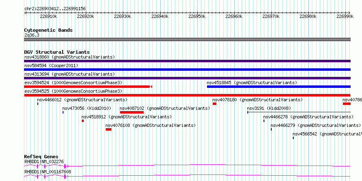The height and width of the screenshot is (181, 362).
Task: Click the nsv4087102 red variant bar
Action: [x=132, y=112]
